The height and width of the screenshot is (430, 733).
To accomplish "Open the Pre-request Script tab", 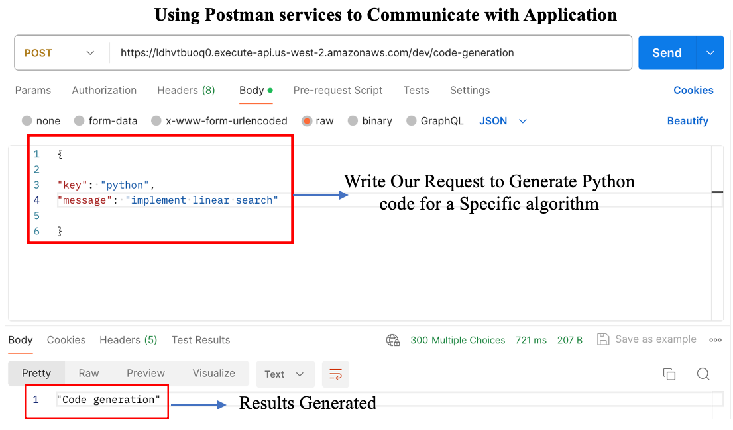I will (x=338, y=91).
